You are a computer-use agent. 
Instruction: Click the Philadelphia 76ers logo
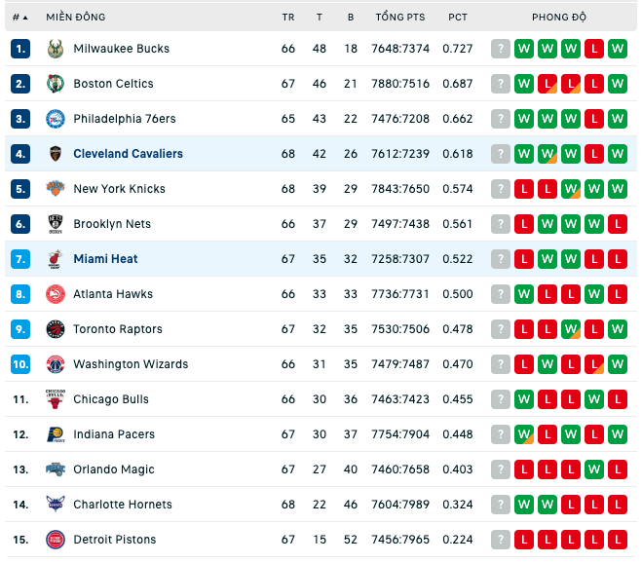click(x=56, y=119)
